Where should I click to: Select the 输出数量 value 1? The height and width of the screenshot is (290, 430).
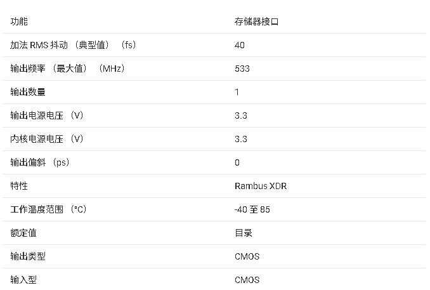coord(237,92)
